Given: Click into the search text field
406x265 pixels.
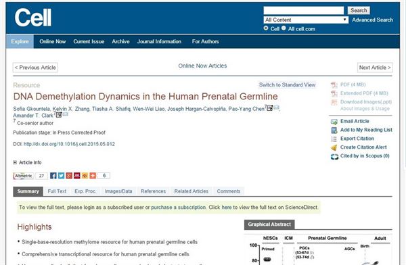Looking at the screenshot, I should [x=303, y=10].
